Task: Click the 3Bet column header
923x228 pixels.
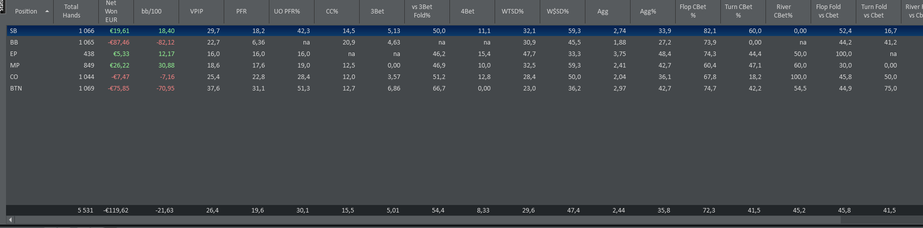Action: click(377, 11)
